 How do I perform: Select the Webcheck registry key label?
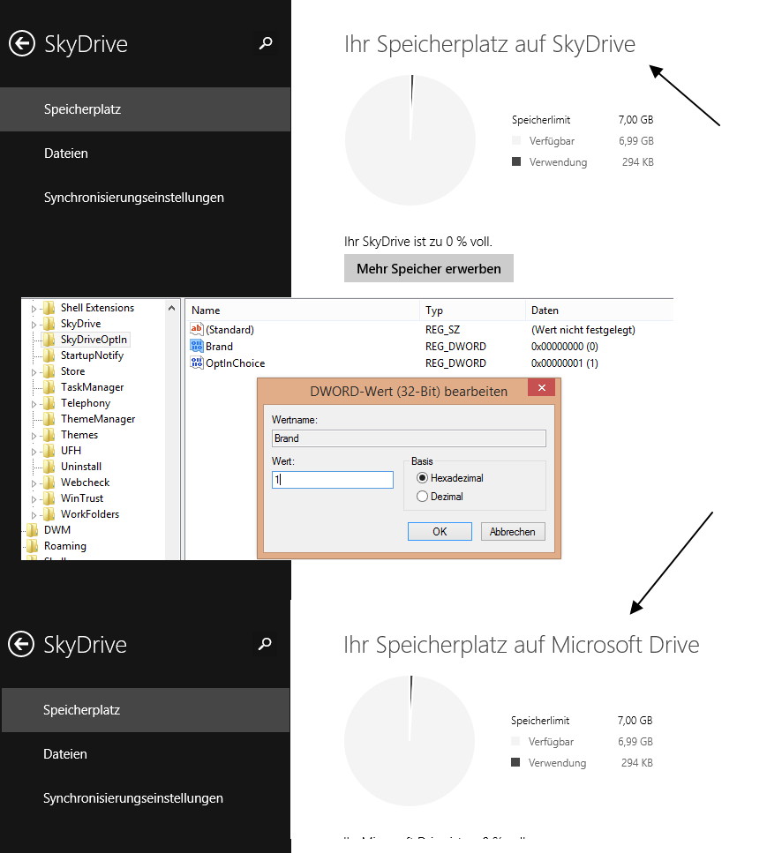(85, 483)
